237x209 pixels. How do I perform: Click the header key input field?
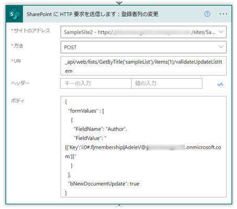click(x=96, y=83)
